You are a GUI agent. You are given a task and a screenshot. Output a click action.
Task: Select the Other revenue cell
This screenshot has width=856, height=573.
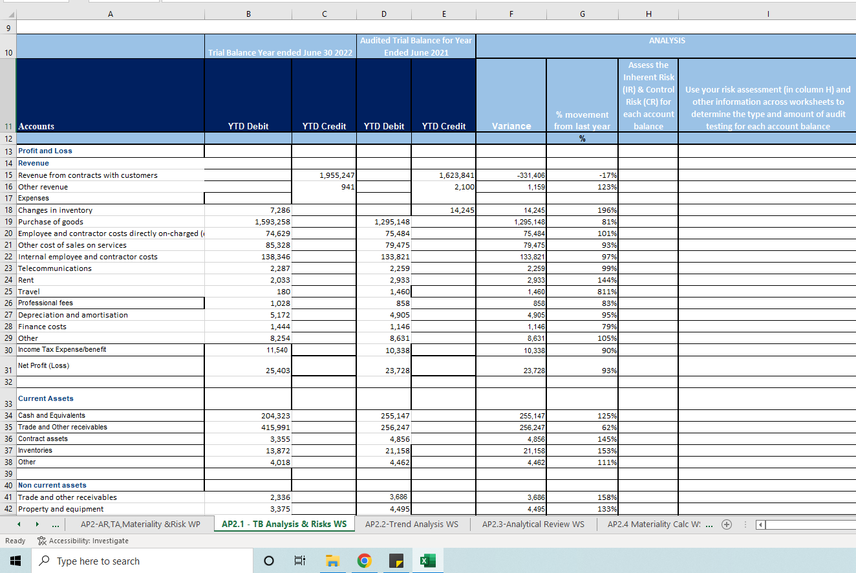pos(110,187)
